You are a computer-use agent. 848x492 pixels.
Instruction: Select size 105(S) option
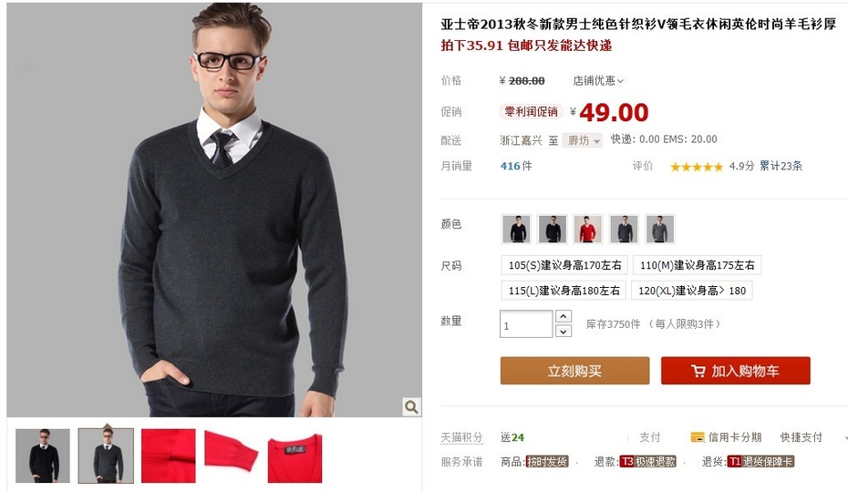[564, 265]
